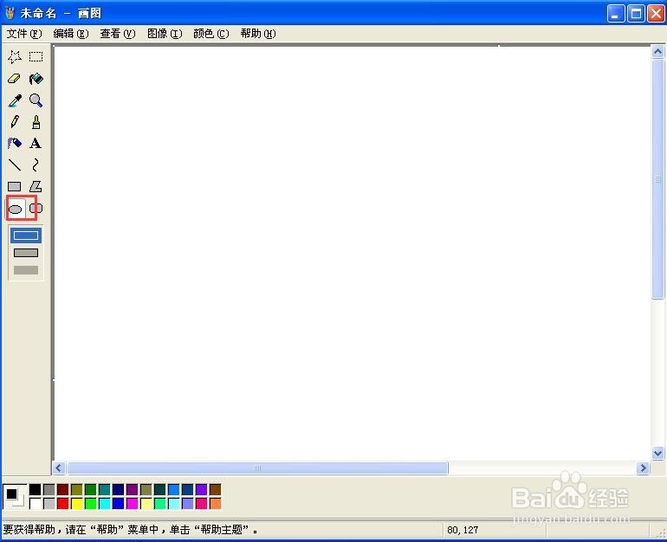Pick the navy blue swatch in top row

pos(119,489)
